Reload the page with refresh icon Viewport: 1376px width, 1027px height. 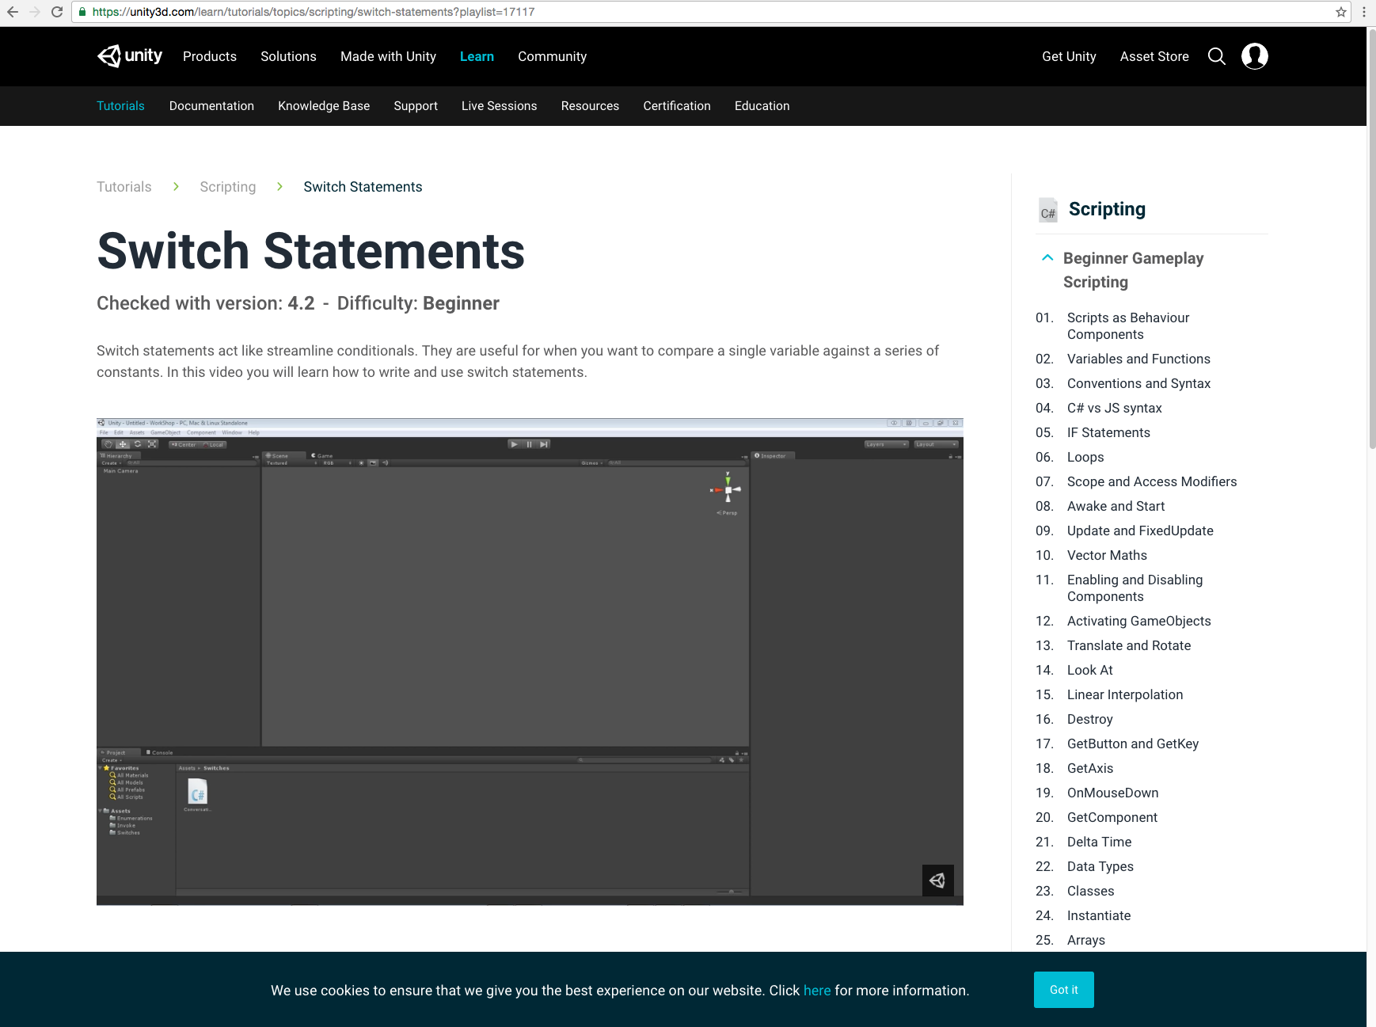pyautogui.click(x=57, y=12)
